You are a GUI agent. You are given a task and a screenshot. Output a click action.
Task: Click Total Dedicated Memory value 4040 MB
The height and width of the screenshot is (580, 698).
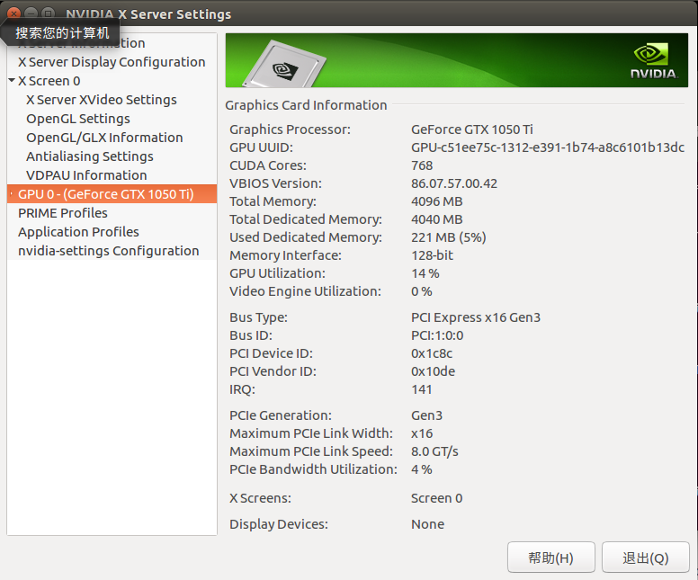436,219
